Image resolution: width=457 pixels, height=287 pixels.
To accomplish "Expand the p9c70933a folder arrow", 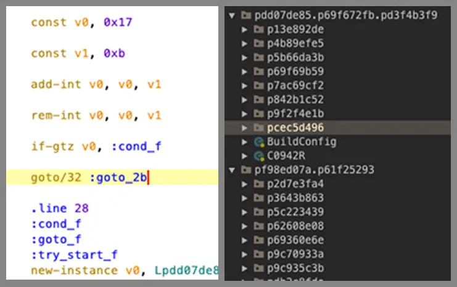I will tap(244, 254).
